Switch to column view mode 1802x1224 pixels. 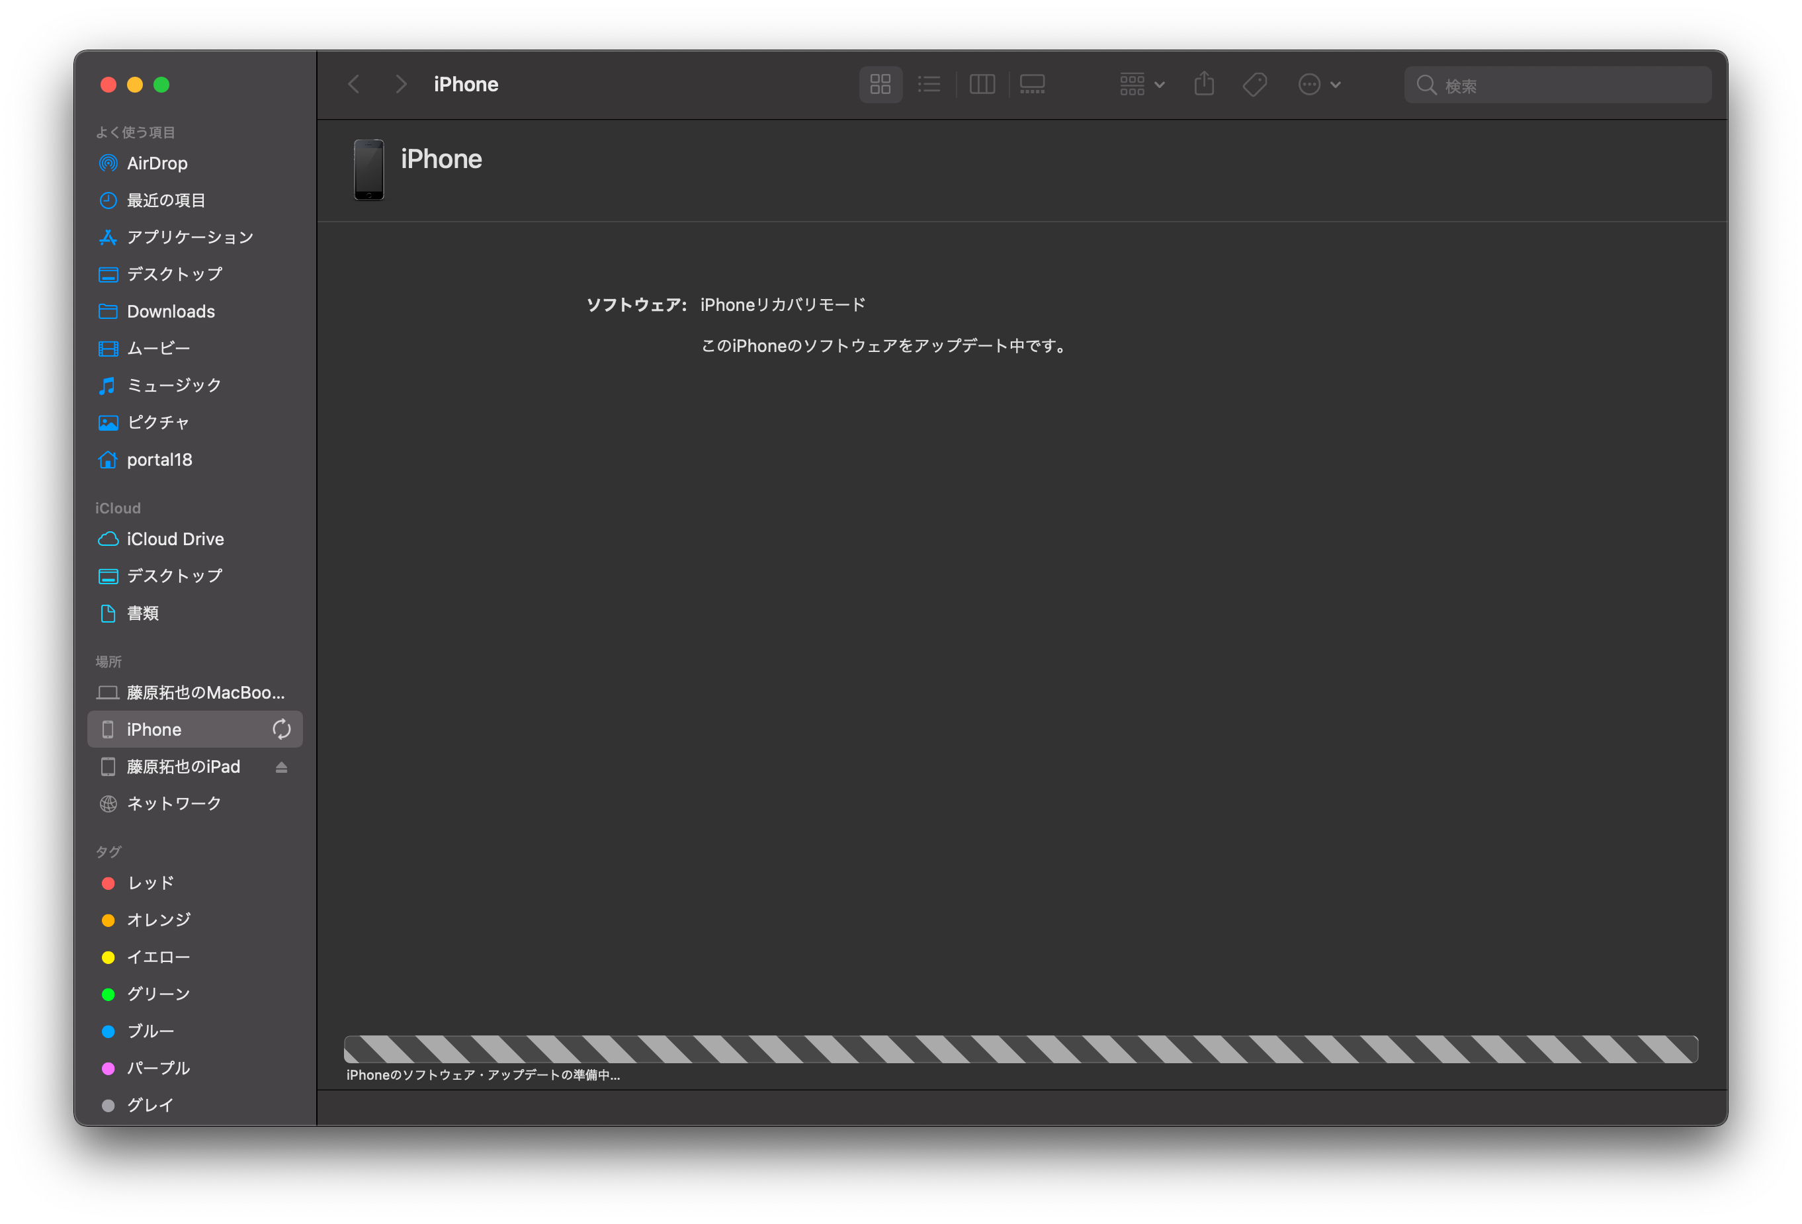pos(982,84)
